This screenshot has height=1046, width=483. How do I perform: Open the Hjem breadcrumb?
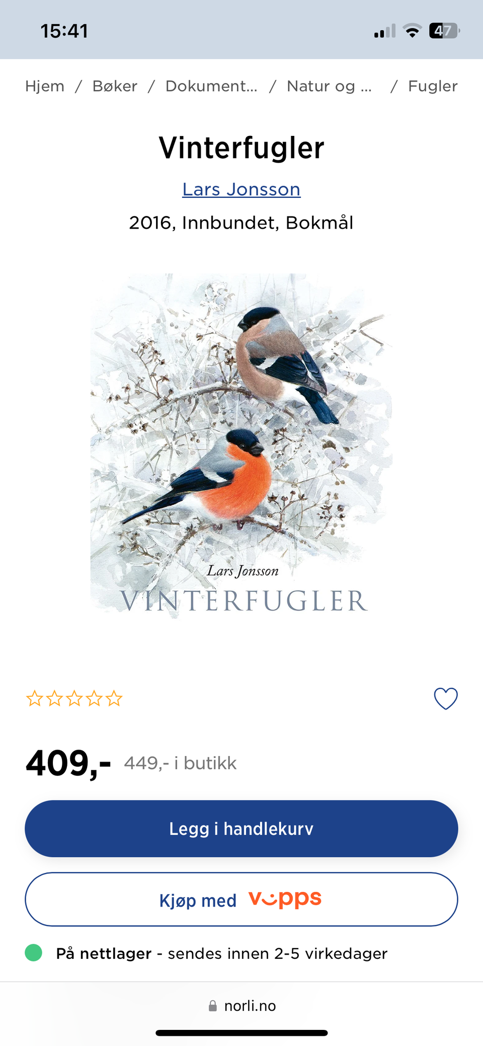point(45,86)
